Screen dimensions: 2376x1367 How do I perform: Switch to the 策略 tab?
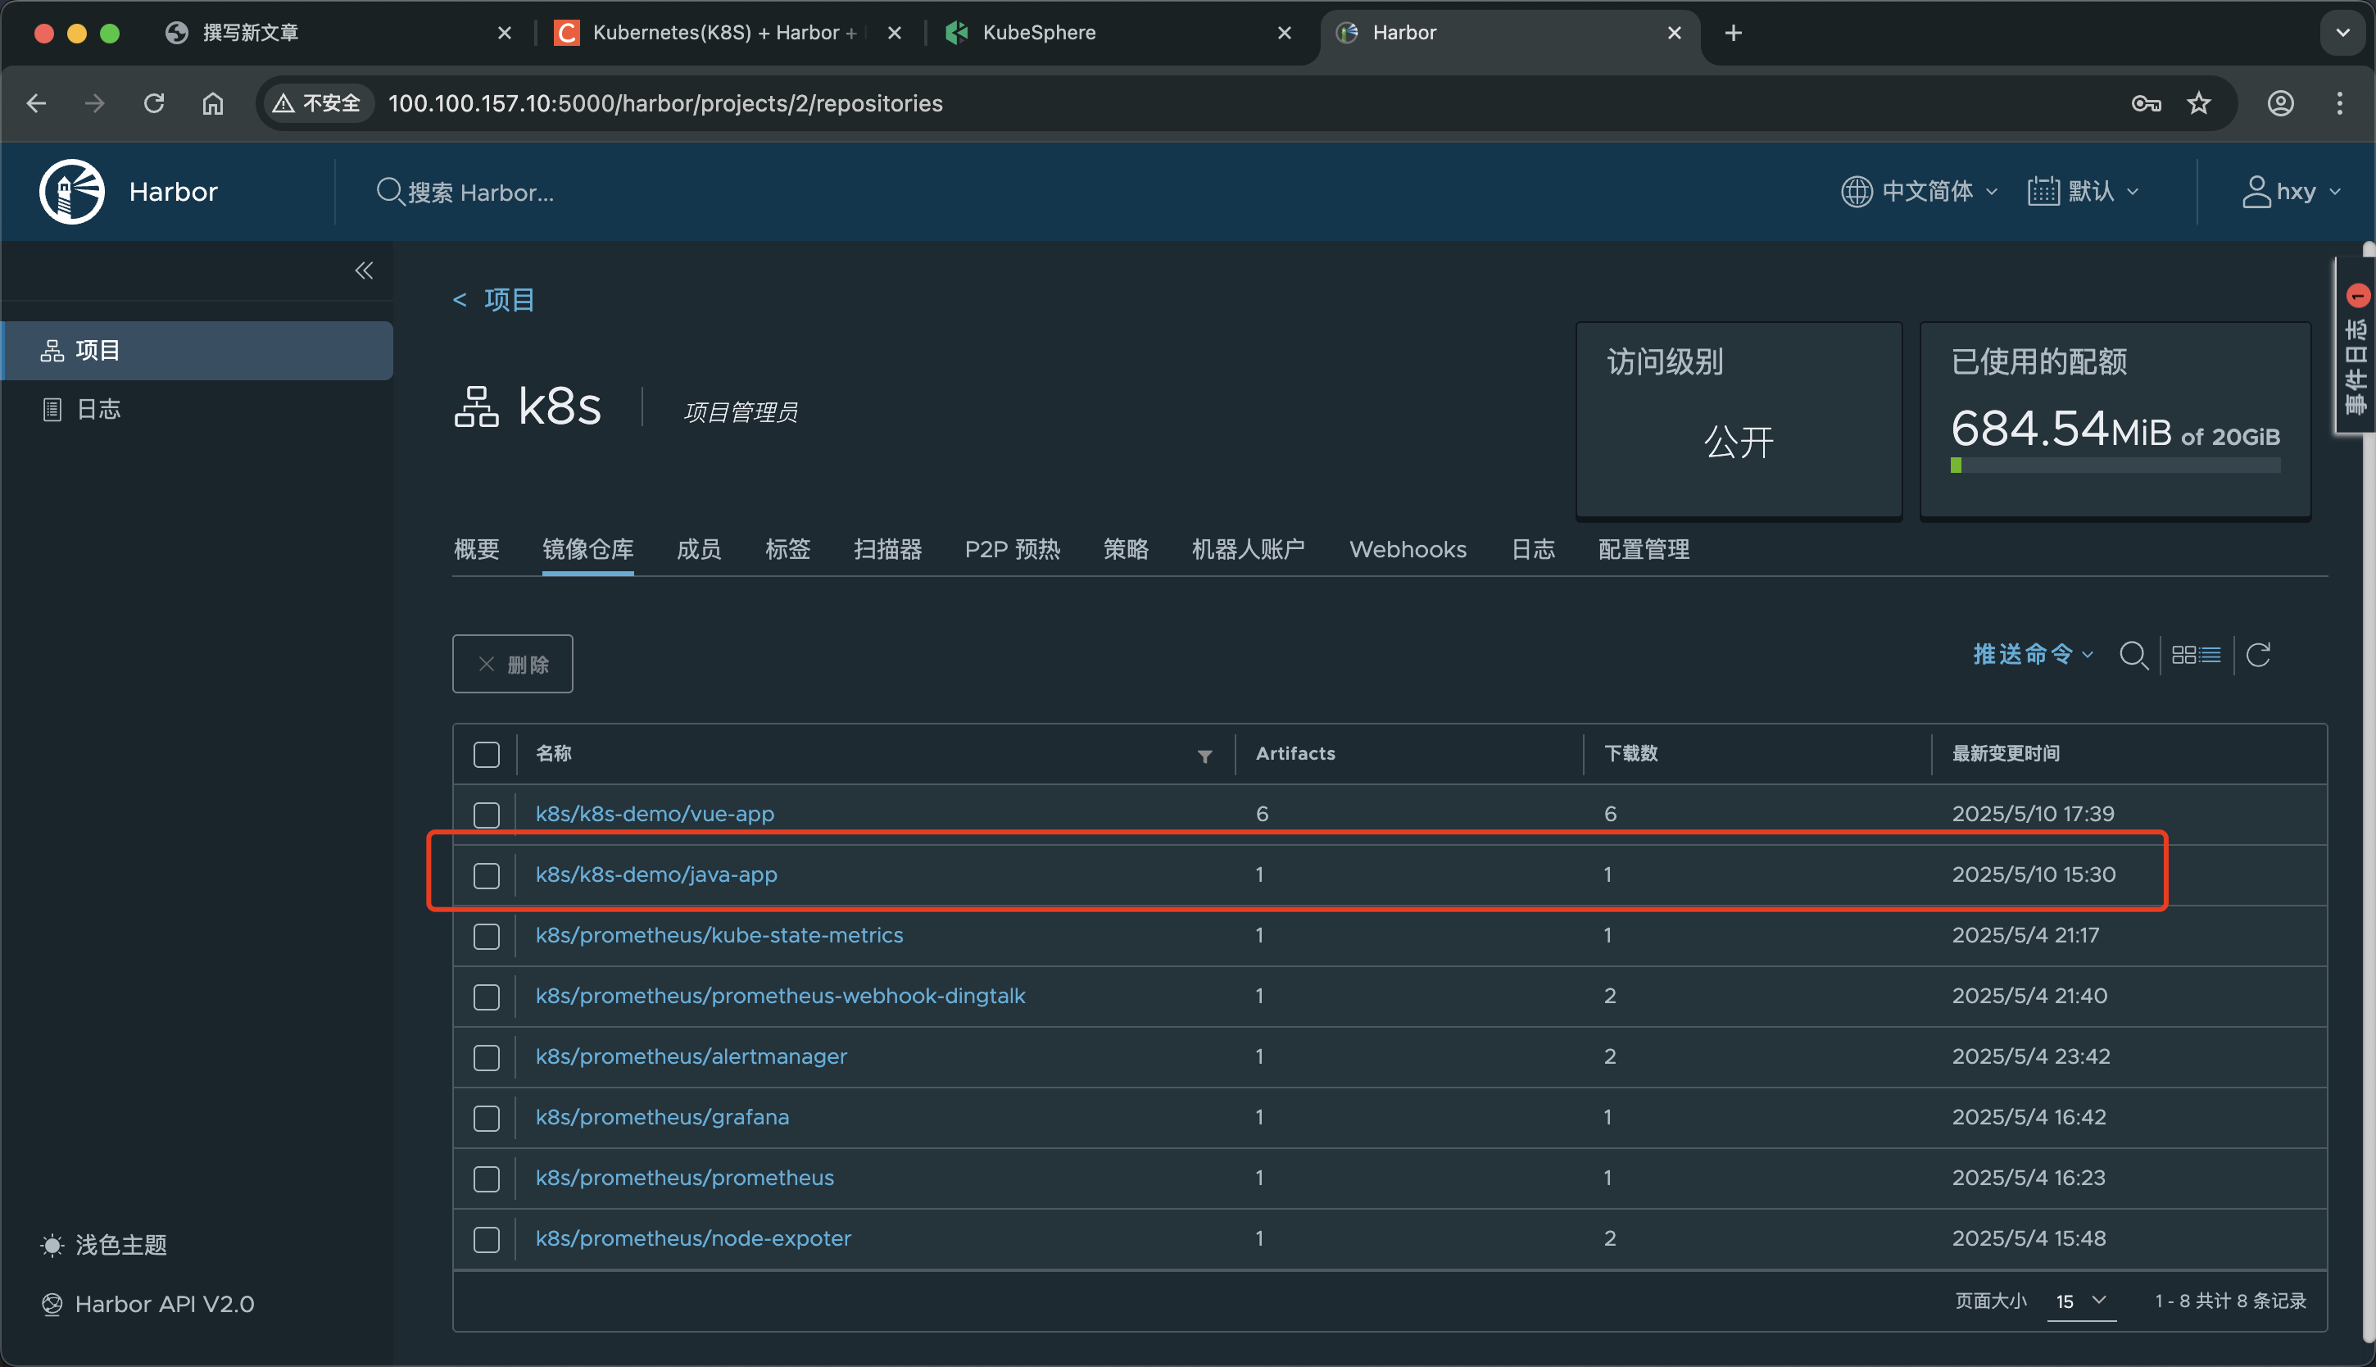[1126, 549]
